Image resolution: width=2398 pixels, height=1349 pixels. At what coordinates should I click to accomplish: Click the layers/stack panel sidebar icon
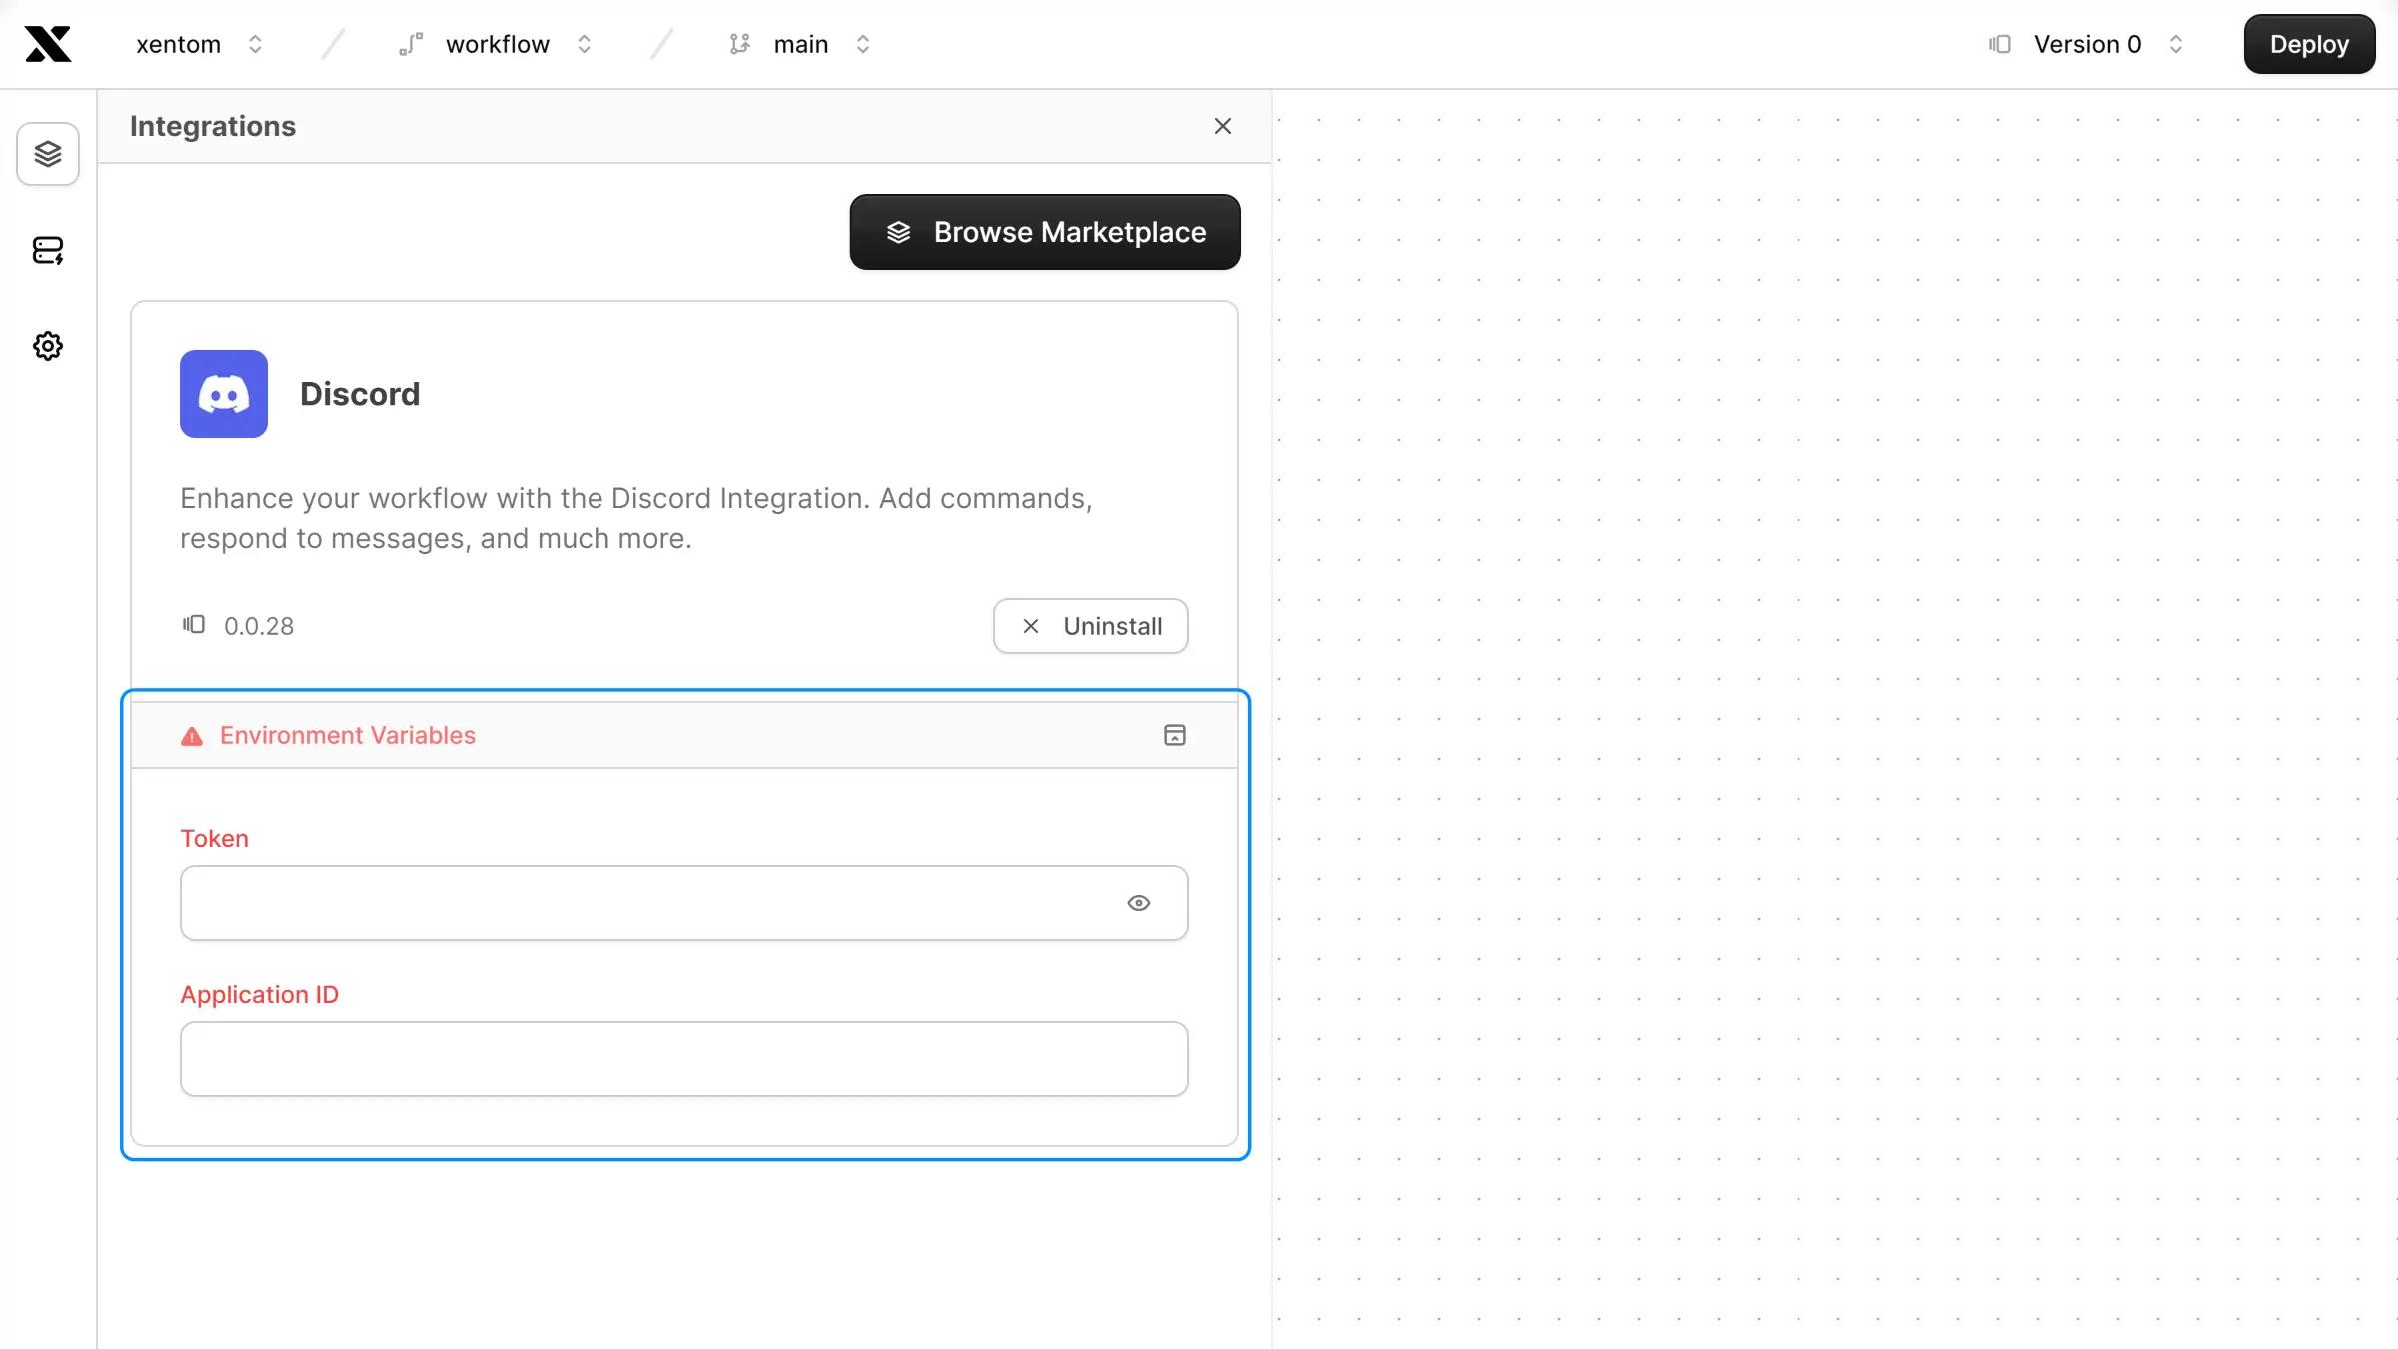pyautogui.click(x=46, y=155)
